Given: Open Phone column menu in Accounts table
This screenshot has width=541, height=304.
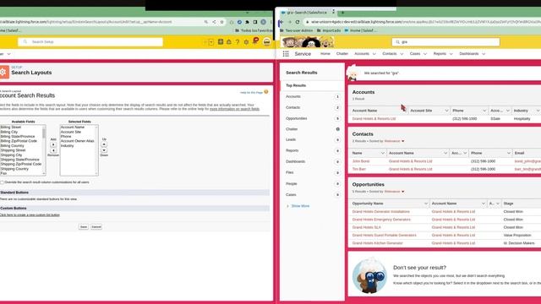Looking at the screenshot, I should tap(484, 111).
